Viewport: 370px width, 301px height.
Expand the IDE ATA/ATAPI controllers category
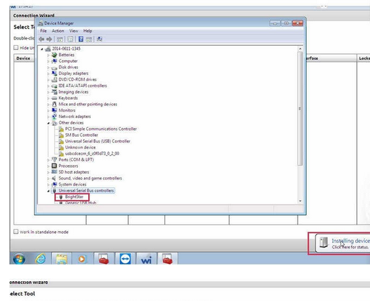click(48, 86)
